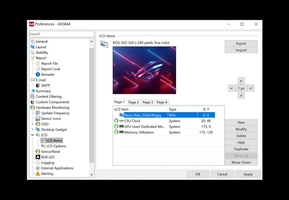The height and width of the screenshot is (200, 289).
Task: Click the Apply button
Action: pyautogui.click(x=248, y=174)
